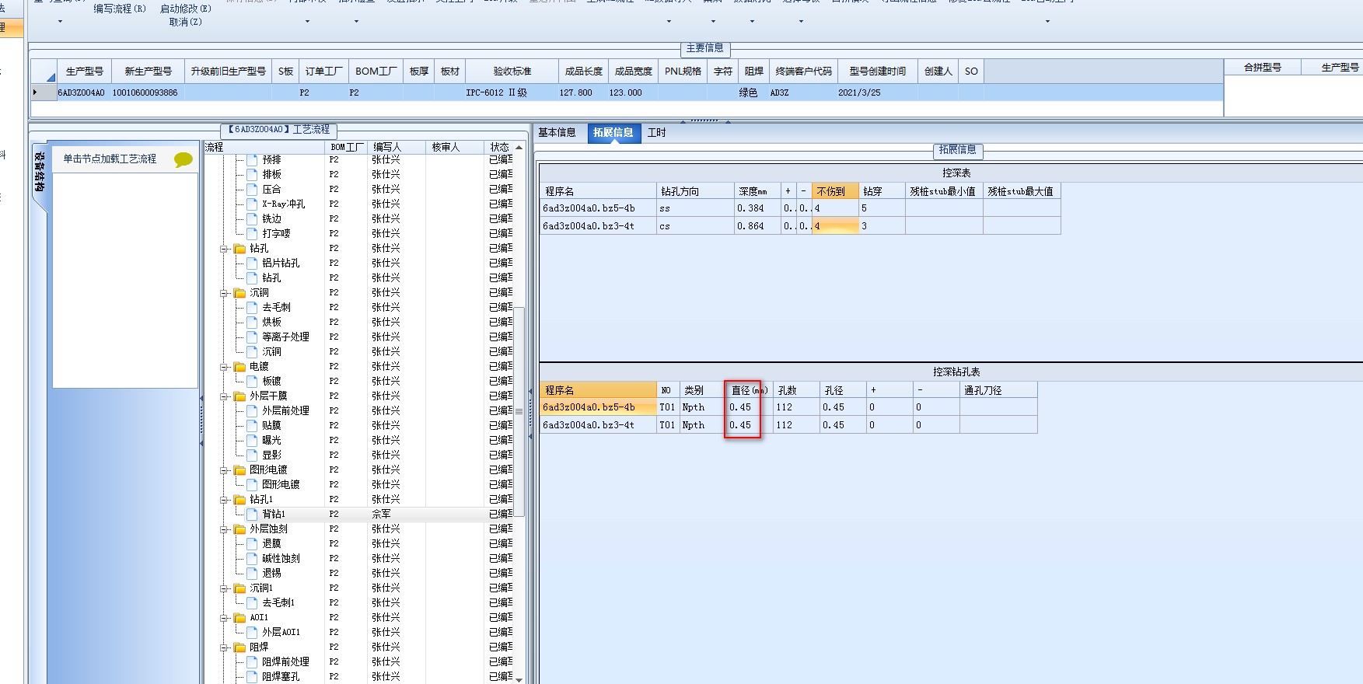The image size is (1363, 684).
Task: Select the 阻焊前处理 tree item
Action: (x=285, y=661)
